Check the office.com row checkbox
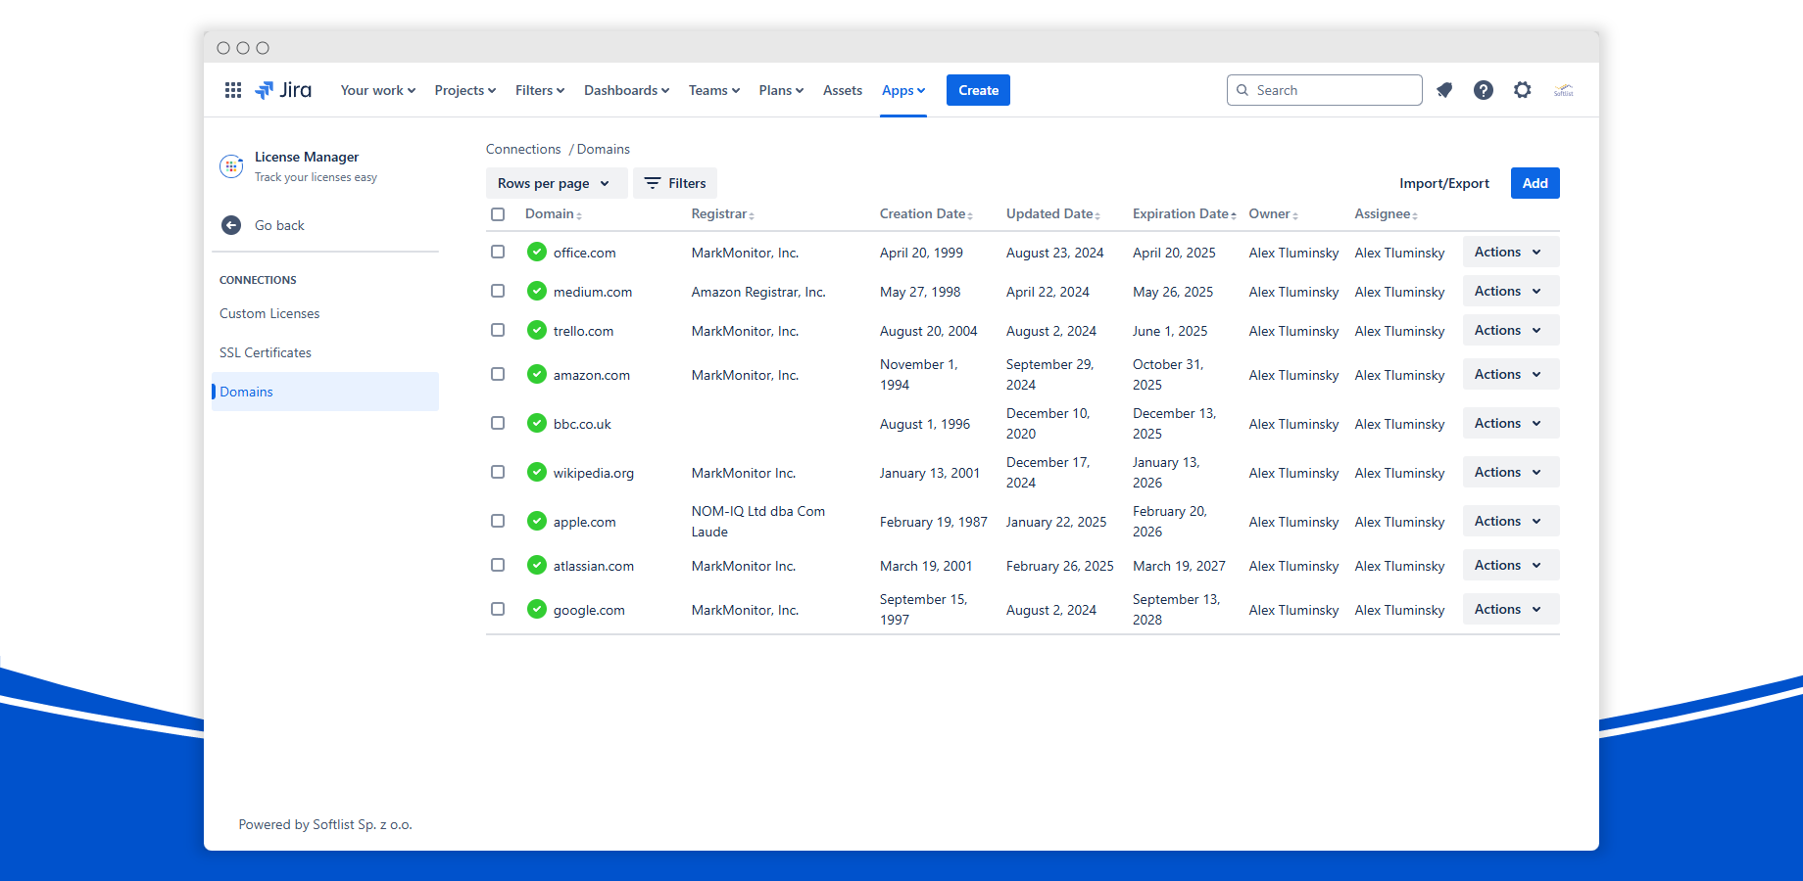The height and width of the screenshot is (881, 1803). click(498, 252)
